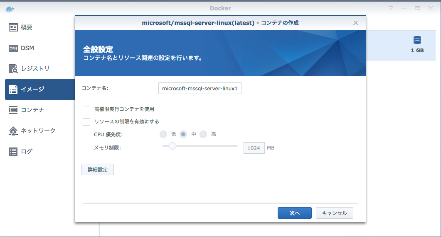The height and width of the screenshot is (237, 441).
Task: Close the Docker main window
Action: click(x=431, y=8)
